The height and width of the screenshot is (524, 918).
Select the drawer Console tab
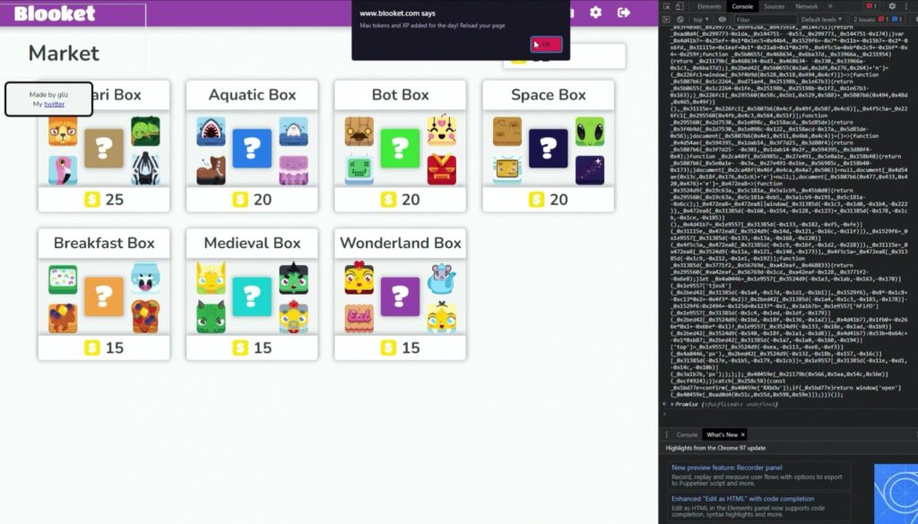point(687,434)
